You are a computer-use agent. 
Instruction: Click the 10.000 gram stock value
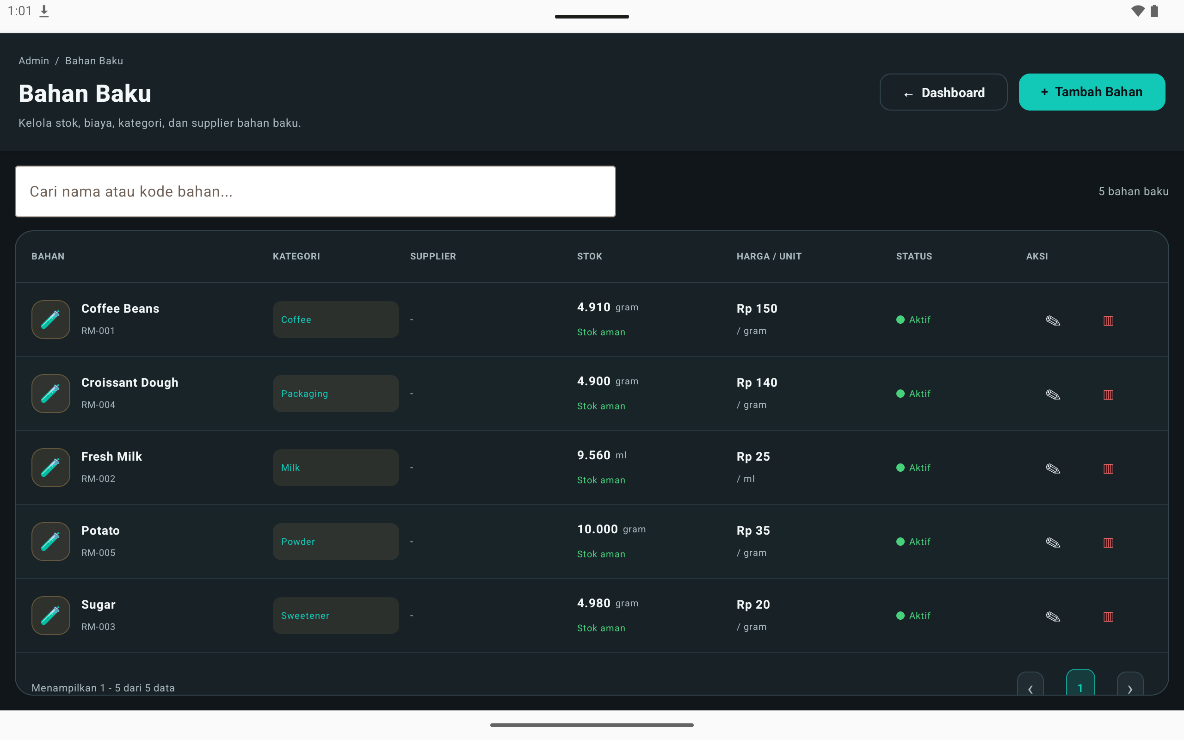click(x=611, y=529)
